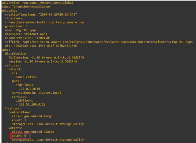Click the fullVersion v1.16.8 line
Image resolution: width=196 pixels, height=143 pixels.
[x=46, y=58]
